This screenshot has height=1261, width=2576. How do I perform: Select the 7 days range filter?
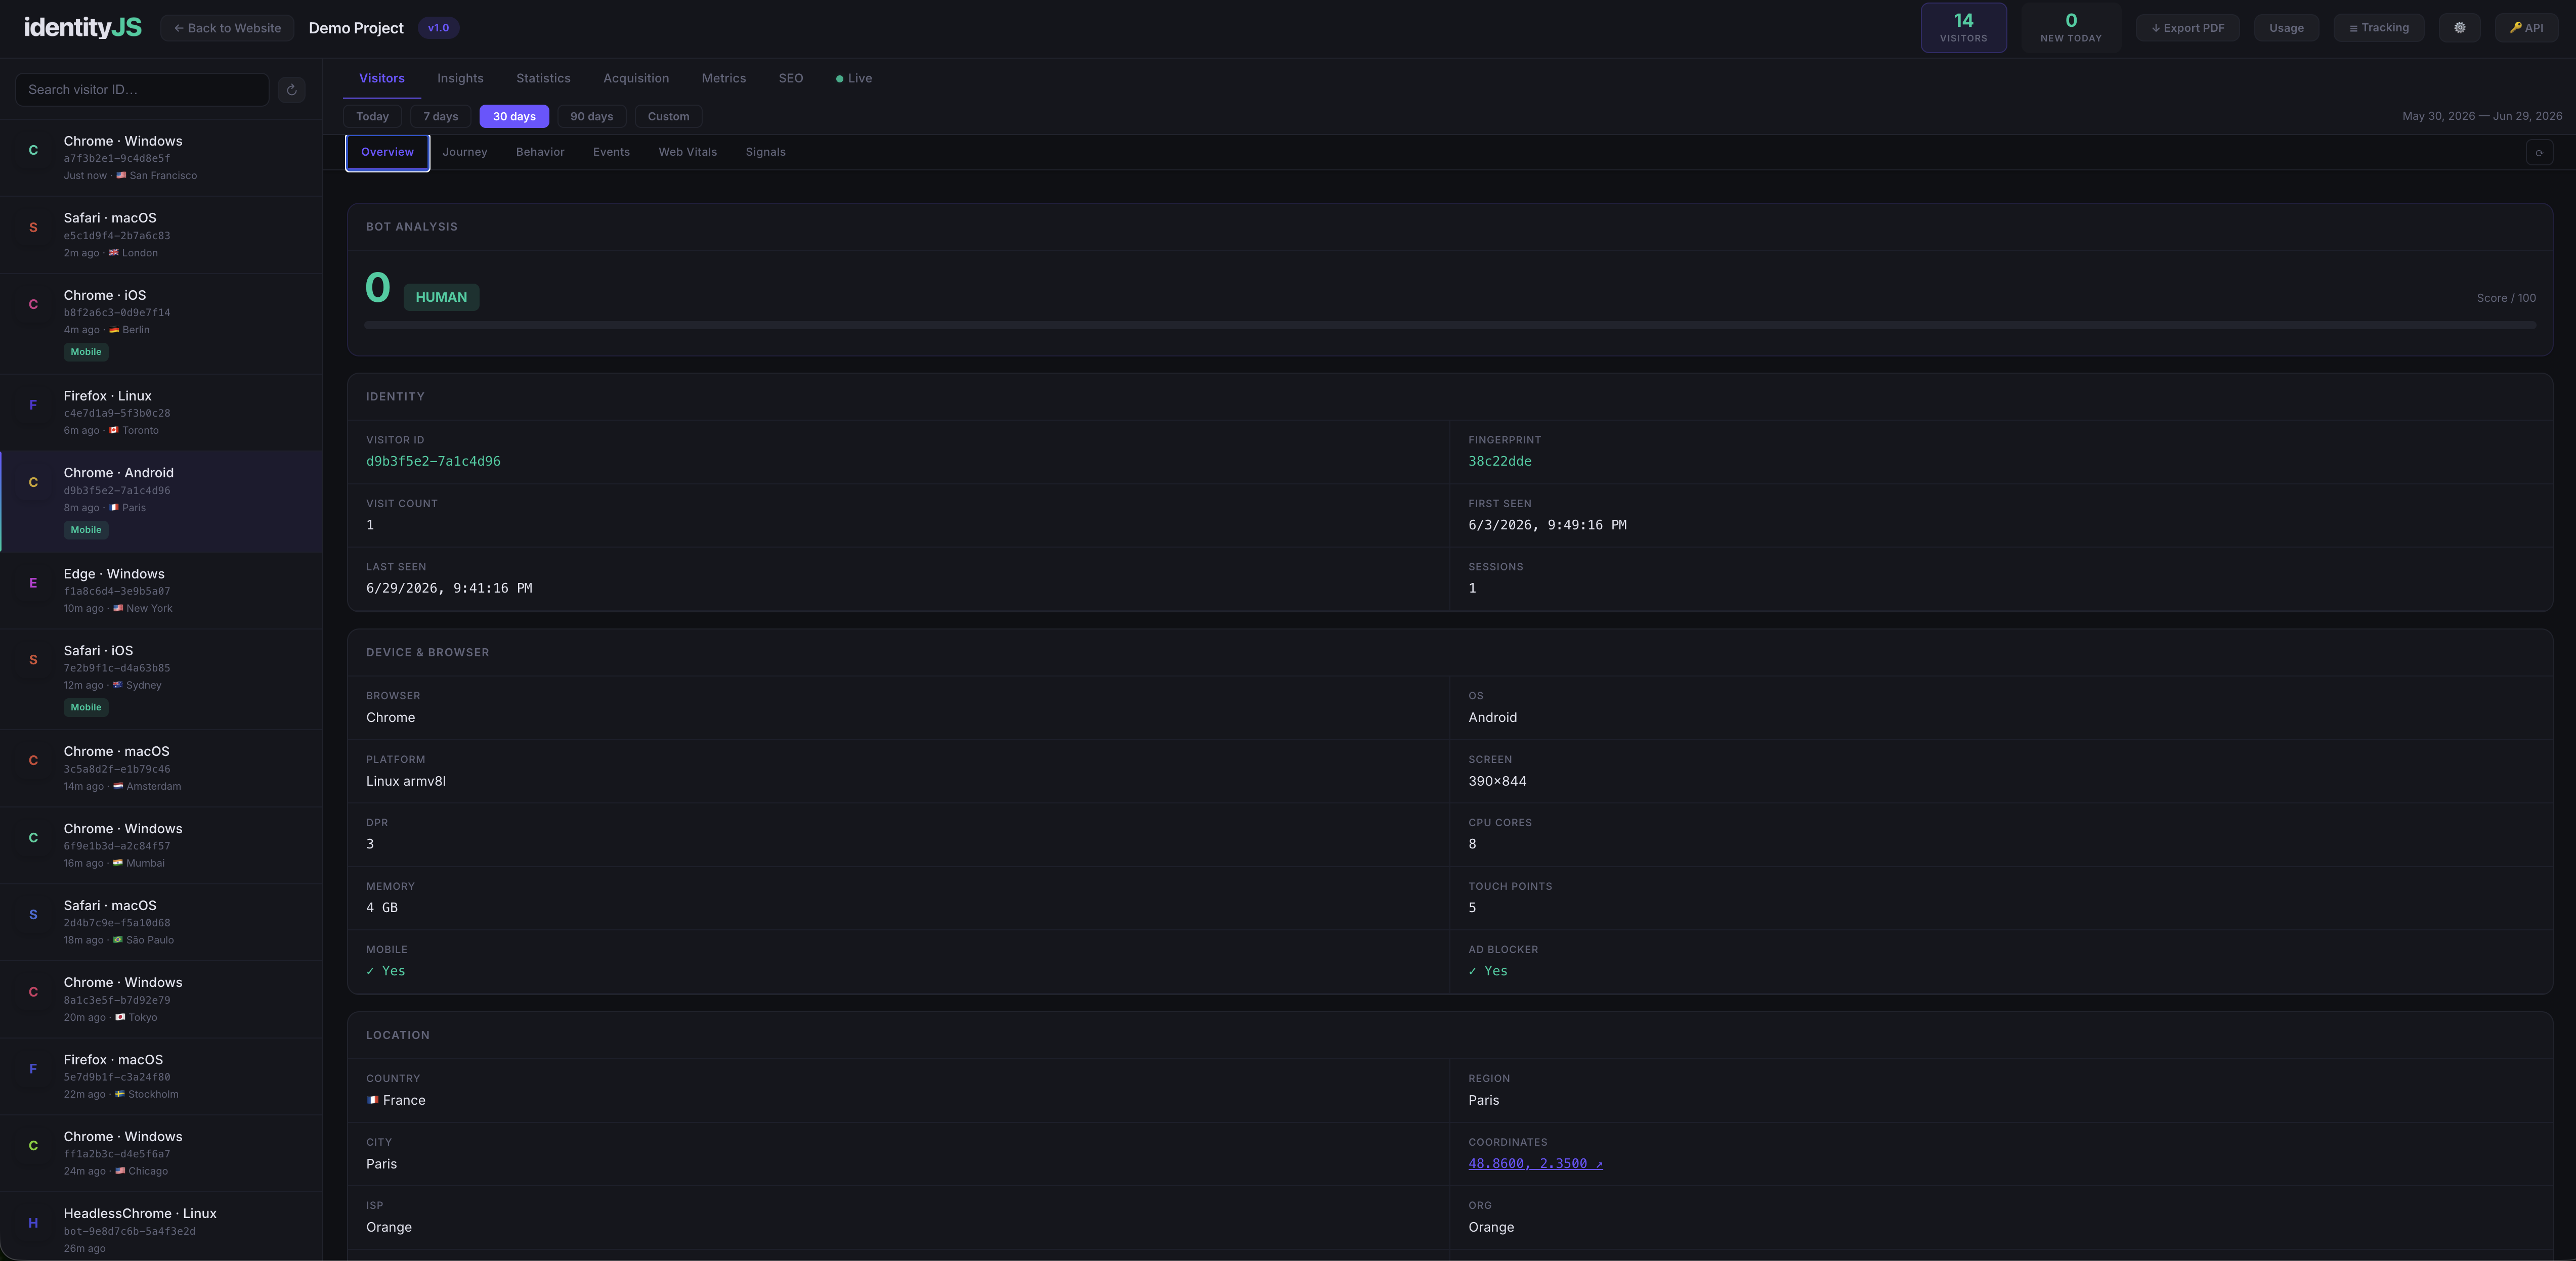440,117
